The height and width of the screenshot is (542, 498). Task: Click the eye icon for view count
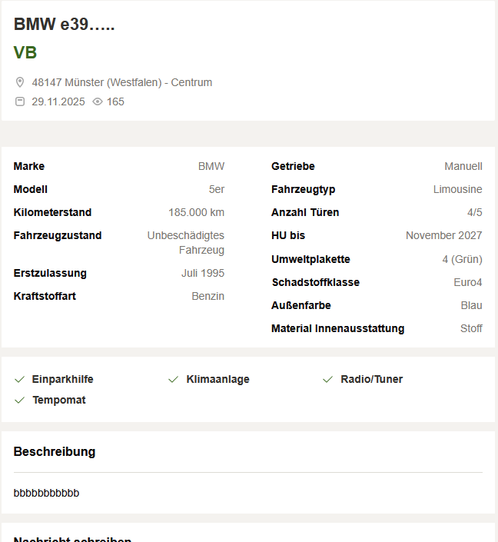98,101
